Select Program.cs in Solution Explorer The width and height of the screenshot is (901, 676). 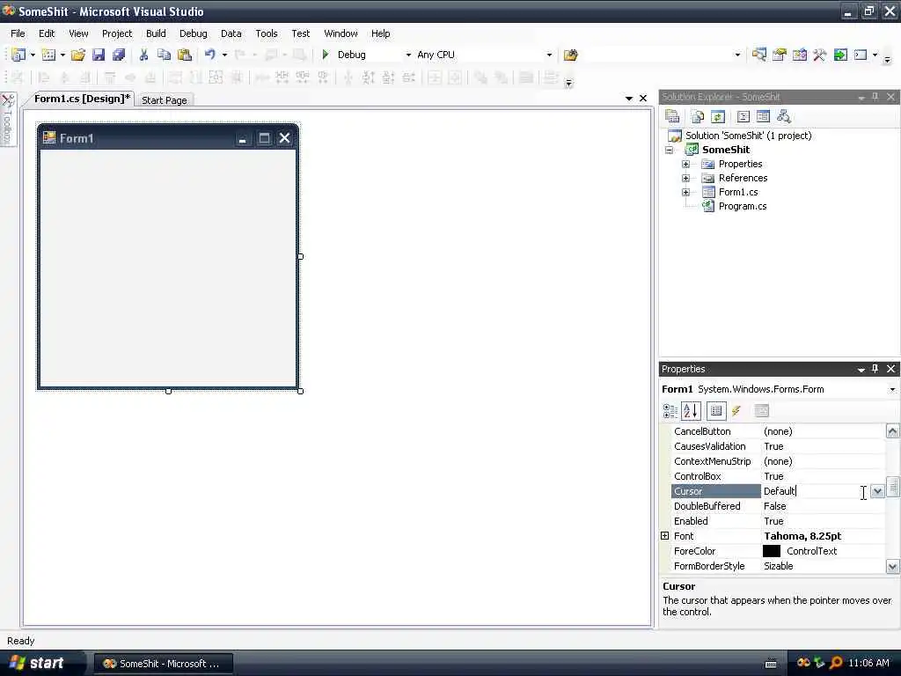(743, 206)
